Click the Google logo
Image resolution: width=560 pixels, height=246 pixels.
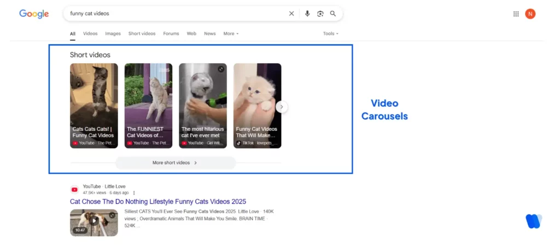(x=34, y=14)
